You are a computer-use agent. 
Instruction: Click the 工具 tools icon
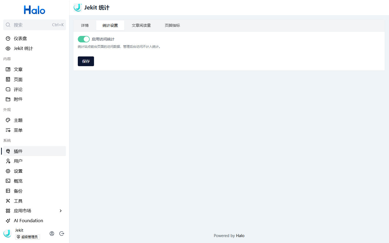point(8,201)
